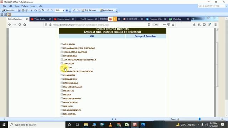
Task: Click Rotate Right icon
Action: [x=78, y=10]
